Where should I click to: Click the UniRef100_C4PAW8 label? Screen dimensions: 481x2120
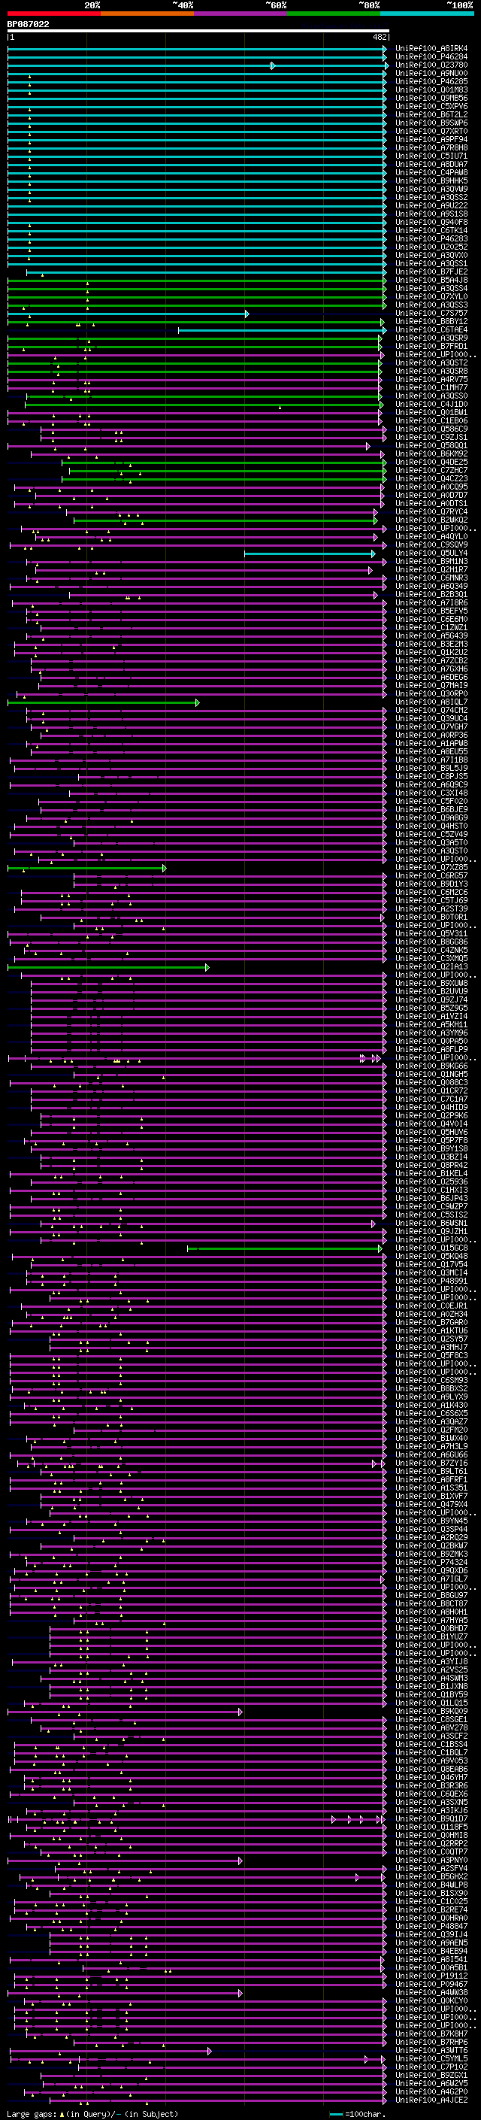pyautogui.click(x=431, y=173)
